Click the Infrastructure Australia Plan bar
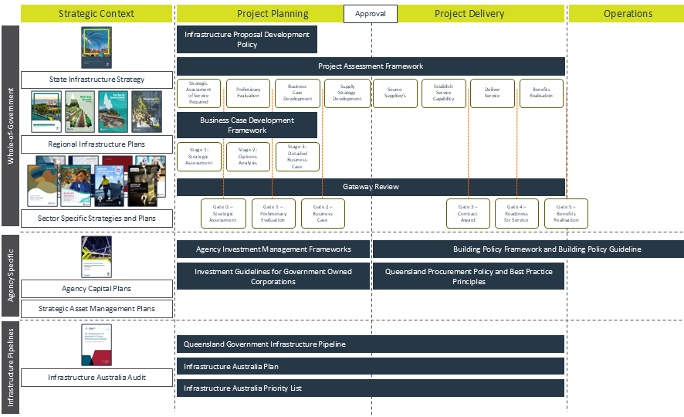This screenshot has height=417, width=684. pos(371,366)
